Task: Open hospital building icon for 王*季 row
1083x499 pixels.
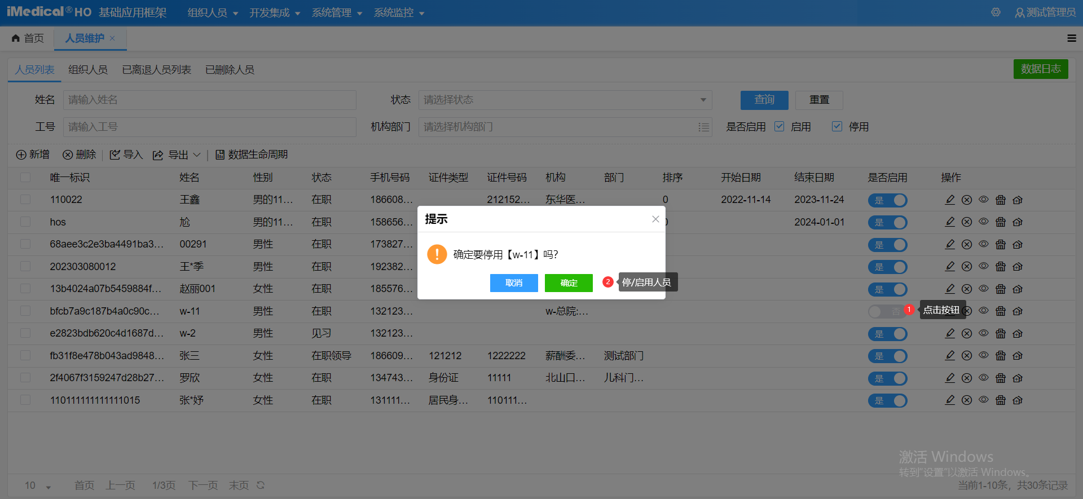Action: [x=1001, y=267]
